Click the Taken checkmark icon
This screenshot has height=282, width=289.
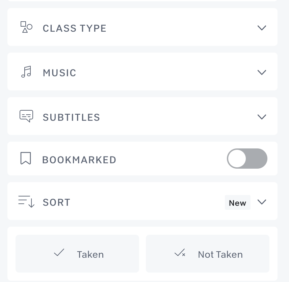pos(59,253)
